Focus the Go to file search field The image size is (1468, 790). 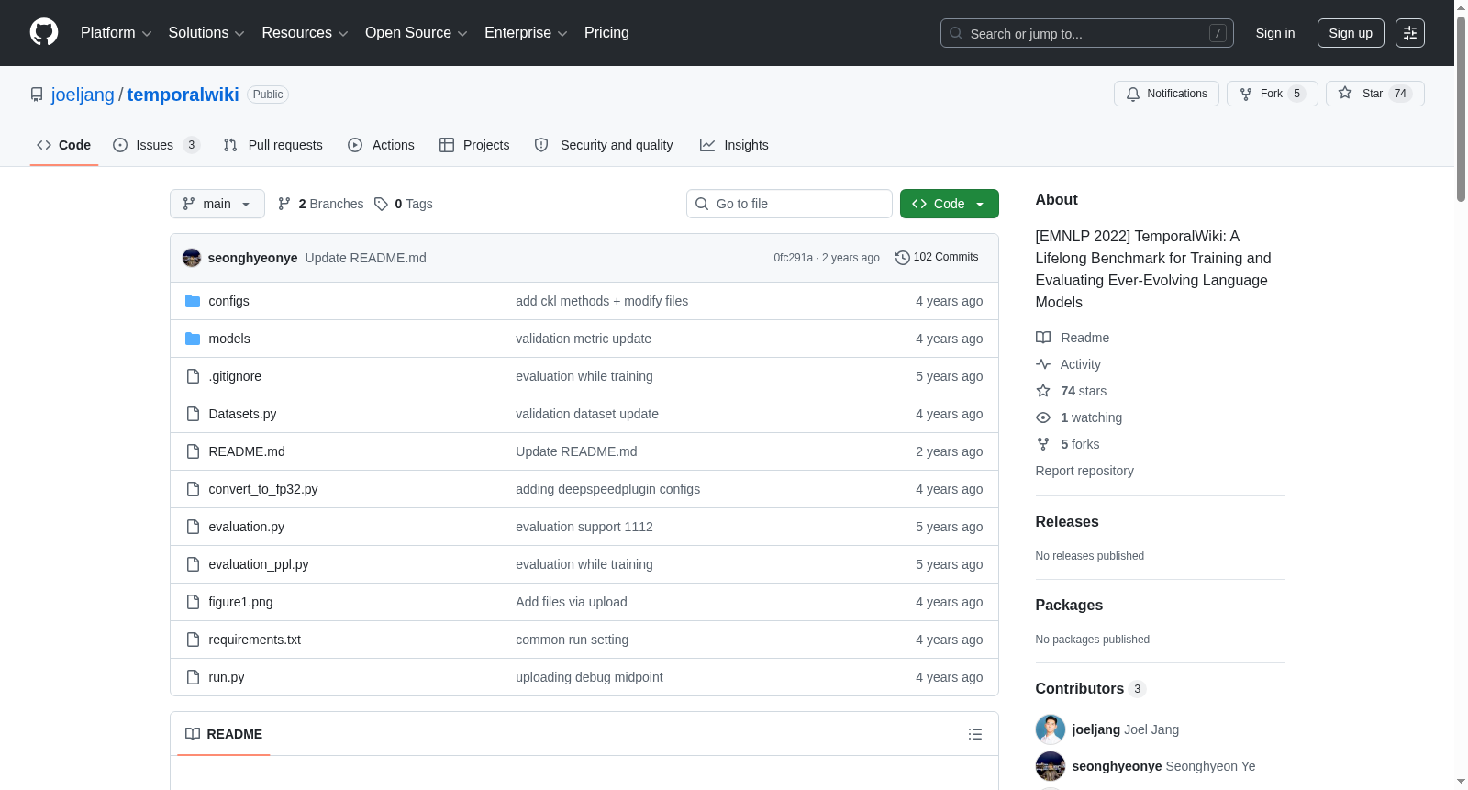click(x=789, y=204)
